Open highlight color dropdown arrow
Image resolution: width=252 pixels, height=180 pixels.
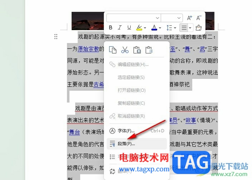pyautogui.click(x=145, y=28)
